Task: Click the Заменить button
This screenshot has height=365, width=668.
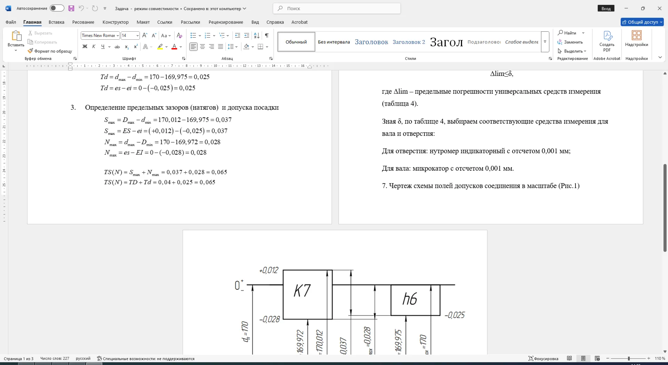Action: pos(570,42)
